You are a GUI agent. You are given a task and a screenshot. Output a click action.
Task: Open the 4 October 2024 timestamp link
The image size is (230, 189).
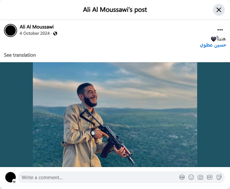[34, 33]
